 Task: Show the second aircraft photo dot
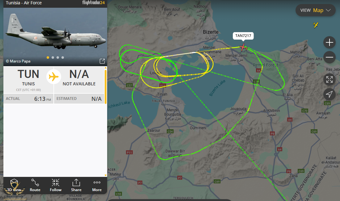coord(53,58)
